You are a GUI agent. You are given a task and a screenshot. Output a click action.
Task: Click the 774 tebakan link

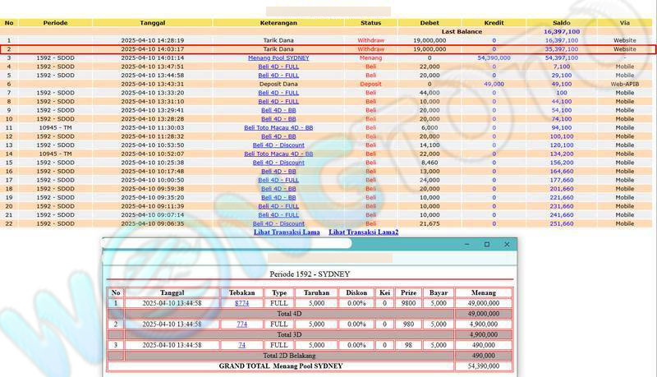[x=241, y=324]
